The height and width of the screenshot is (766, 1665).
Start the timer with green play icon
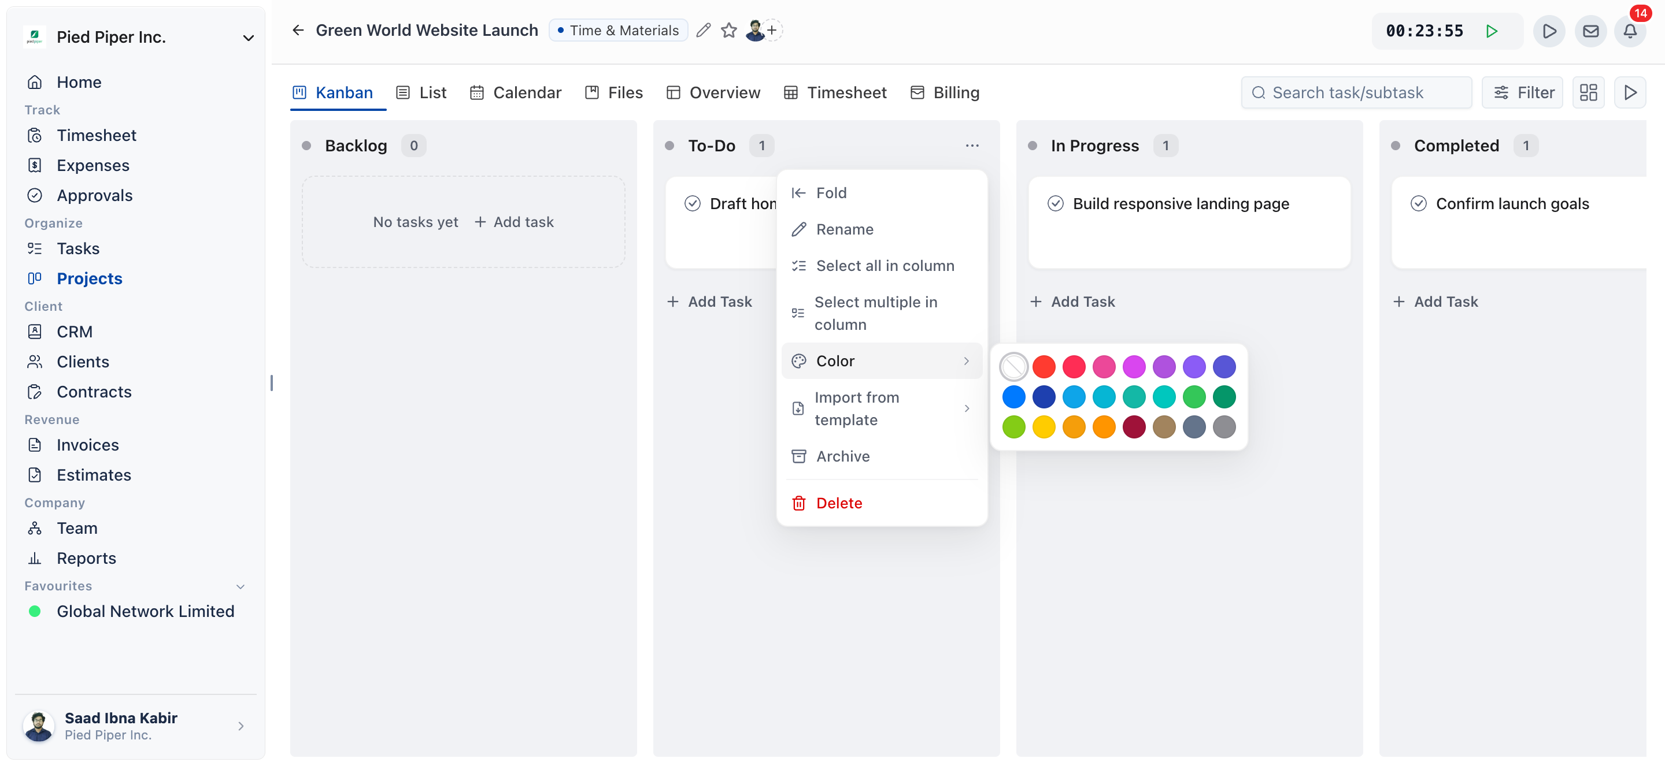click(x=1492, y=31)
